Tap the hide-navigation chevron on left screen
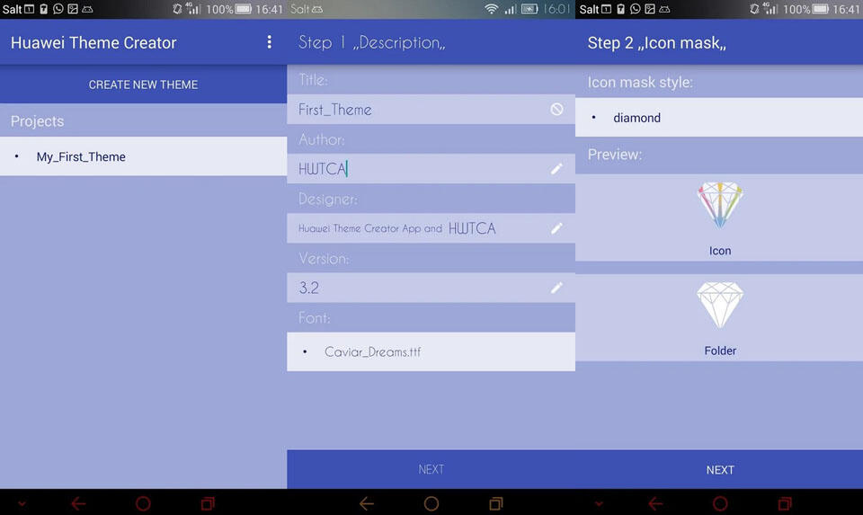Screen dimensions: 863x515 point(22,503)
